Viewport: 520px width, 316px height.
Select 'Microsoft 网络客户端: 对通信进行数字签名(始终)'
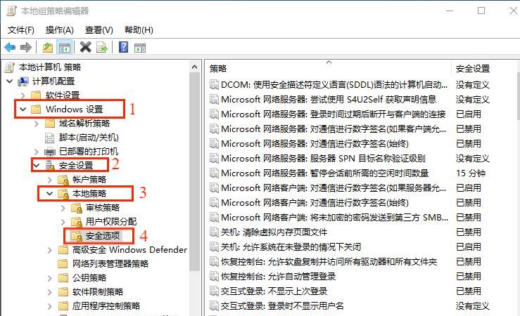pos(315,202)
